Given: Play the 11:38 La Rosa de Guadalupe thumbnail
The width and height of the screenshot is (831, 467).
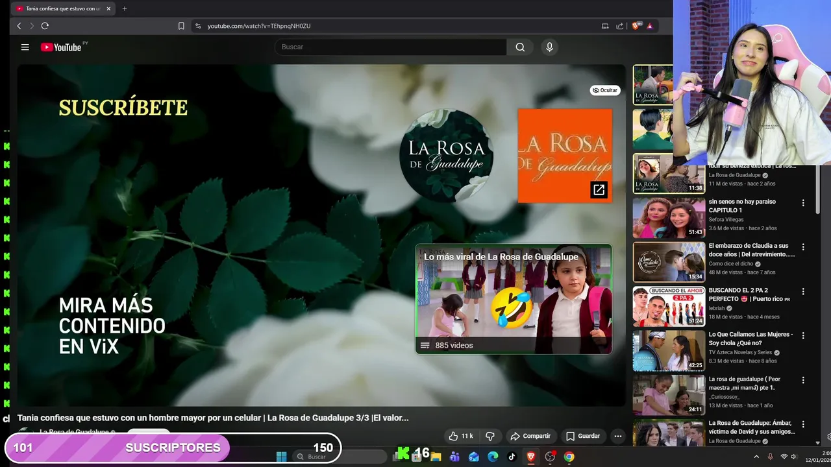Looking at the screenshot, I should pos(669,174).
